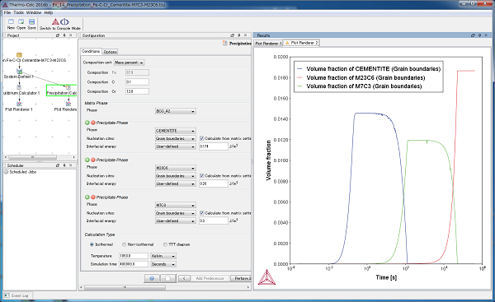The image size is (495, 302).
Task: Remove the M23C6 precipitate phase
Action: coord(93,160)
